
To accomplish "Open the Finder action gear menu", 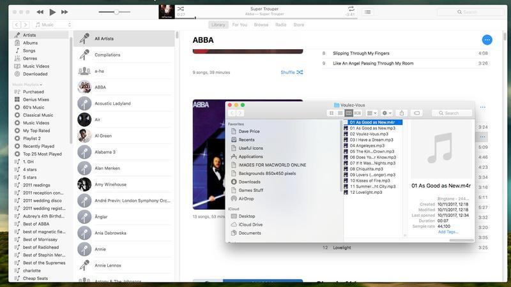I will (x=386, y=113).
